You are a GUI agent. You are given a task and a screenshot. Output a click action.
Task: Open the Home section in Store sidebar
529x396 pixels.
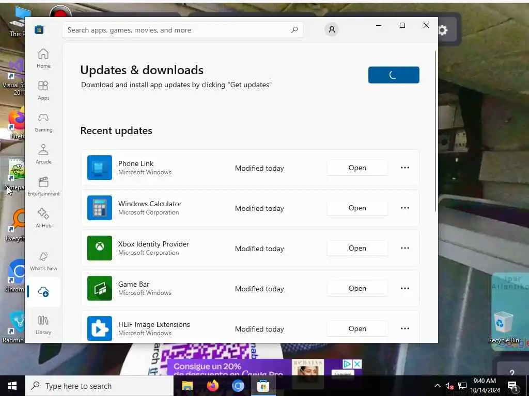(43, 58)
